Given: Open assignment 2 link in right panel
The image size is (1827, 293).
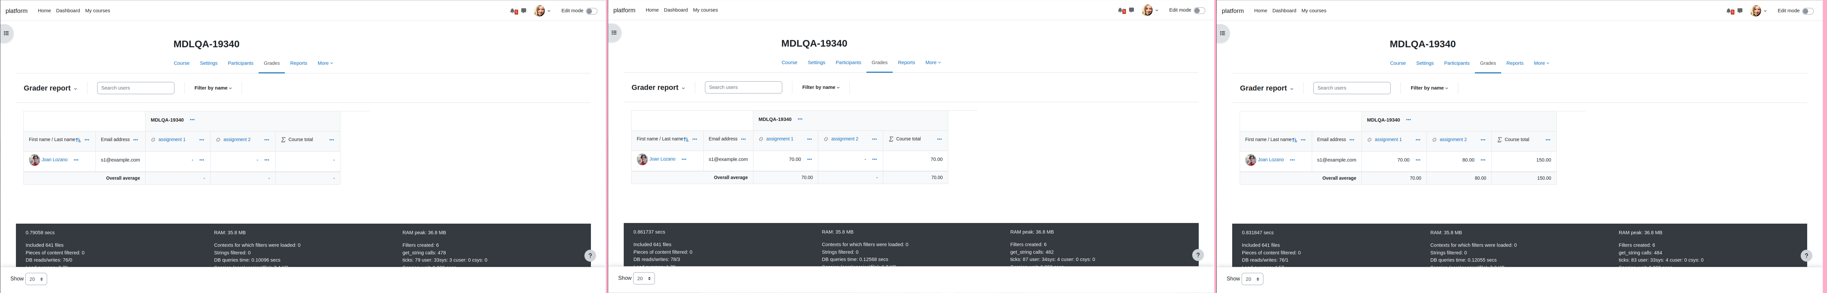Looking at the screenshot, I should 1453,140.
